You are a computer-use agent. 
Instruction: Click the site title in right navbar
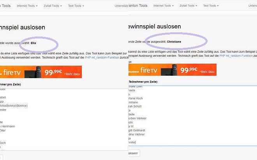tap(138, 5)
